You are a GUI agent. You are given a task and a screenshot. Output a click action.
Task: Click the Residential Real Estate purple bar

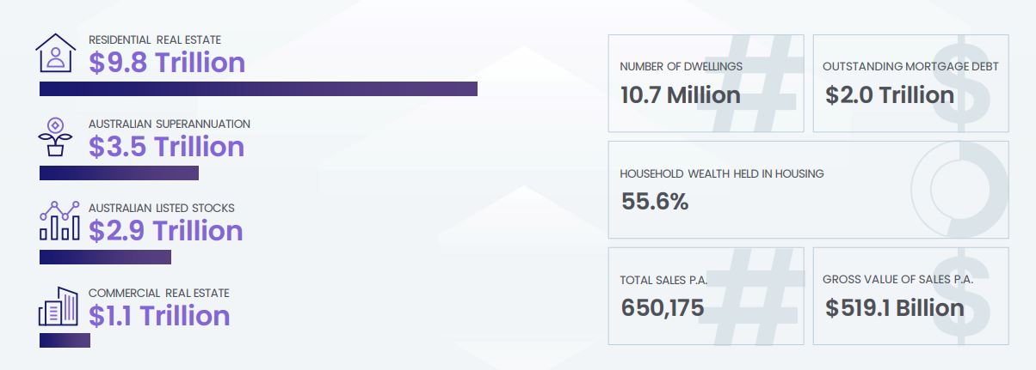point(258,89)
